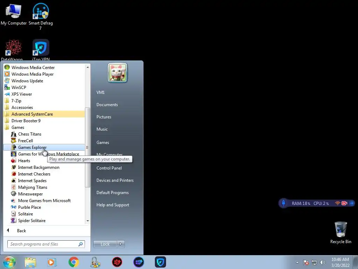Open Windows Media Player taskbar icon

(x=52, y=262)
